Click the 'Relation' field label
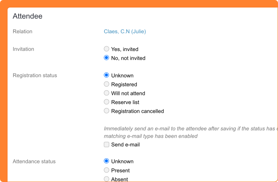 click(23, 32)
